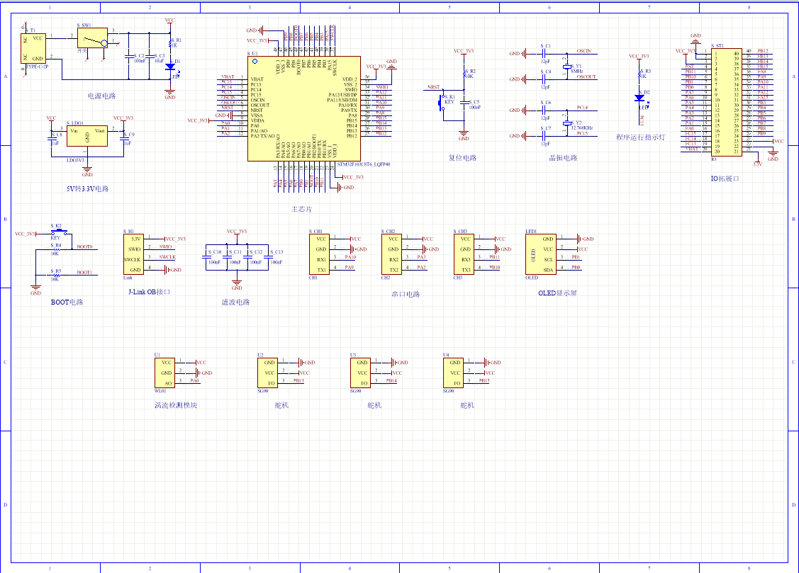Select capacitor S_C3 10uF

[150, 56]
